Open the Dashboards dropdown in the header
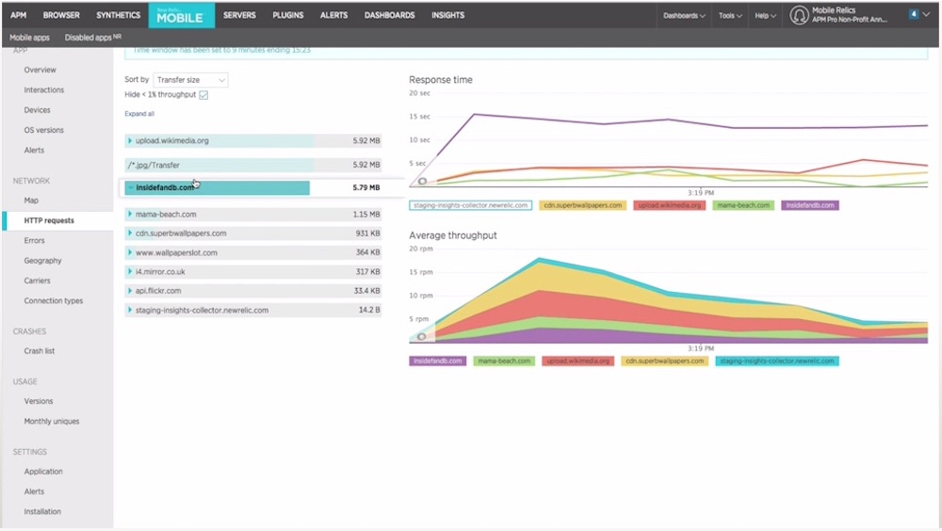Image resolution: width=942 pixels, height=531 pixels. tap(684, 15)
